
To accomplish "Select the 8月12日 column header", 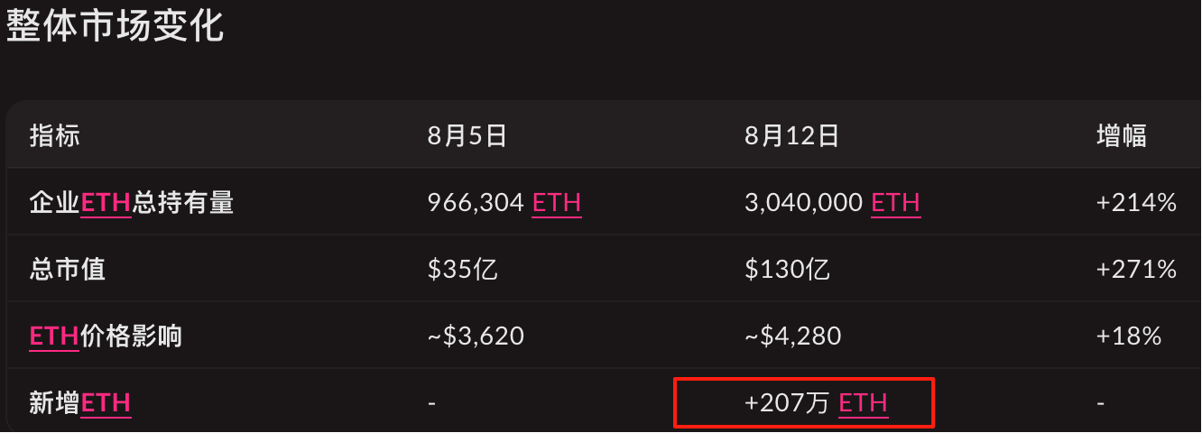I will point(792,136).
